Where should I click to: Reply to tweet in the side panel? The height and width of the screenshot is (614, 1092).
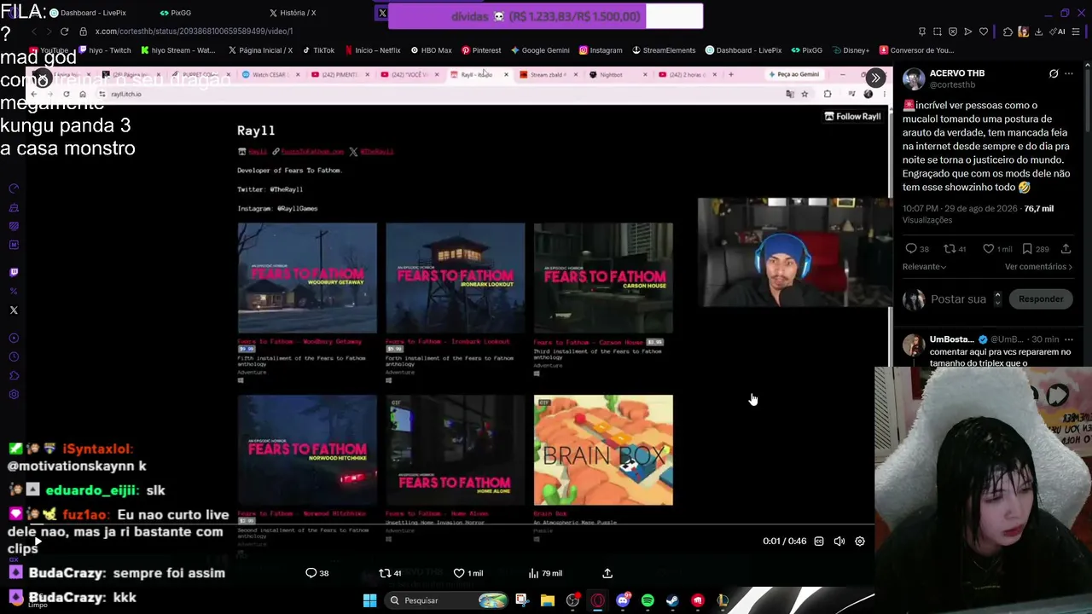coord(911,249)
